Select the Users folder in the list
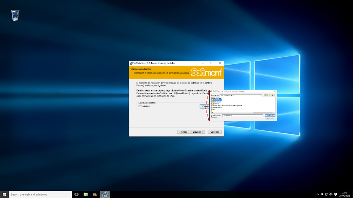 click(x=217, y=103)
